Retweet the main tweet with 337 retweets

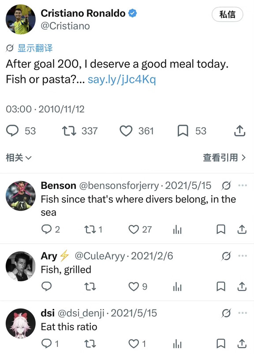tap(69, 131)
